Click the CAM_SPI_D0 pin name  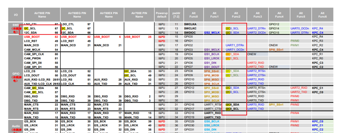tap(33, 63)
